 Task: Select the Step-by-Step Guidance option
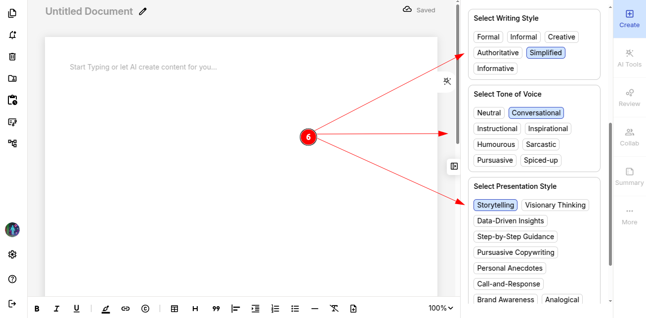tap(515, 237)
